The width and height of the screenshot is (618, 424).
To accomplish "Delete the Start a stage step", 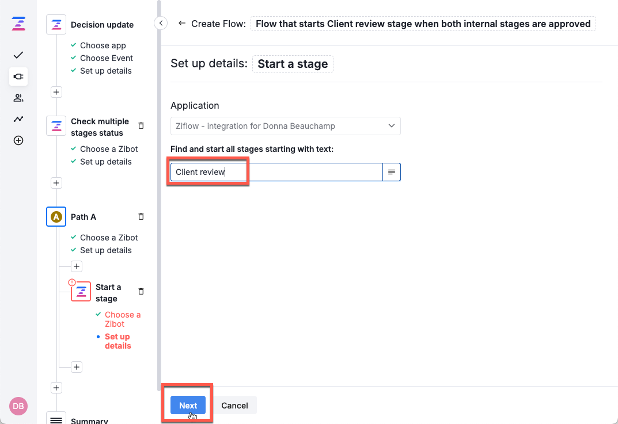I will (141, 292).
